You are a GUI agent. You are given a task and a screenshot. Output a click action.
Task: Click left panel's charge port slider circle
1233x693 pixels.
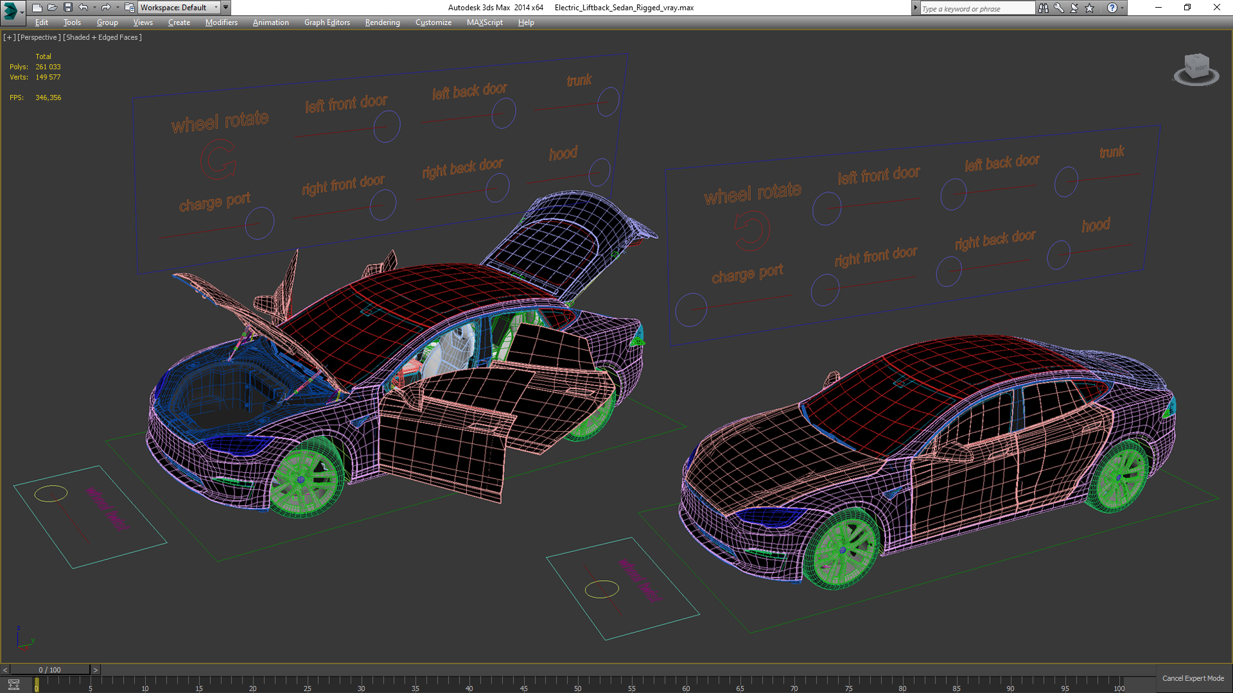click(x=259, y=223)
